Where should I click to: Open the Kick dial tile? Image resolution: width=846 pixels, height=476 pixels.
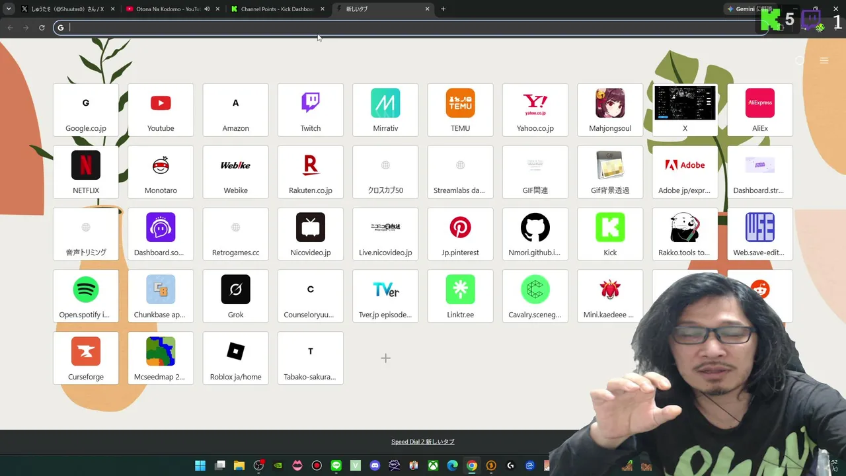click(610, 234)
